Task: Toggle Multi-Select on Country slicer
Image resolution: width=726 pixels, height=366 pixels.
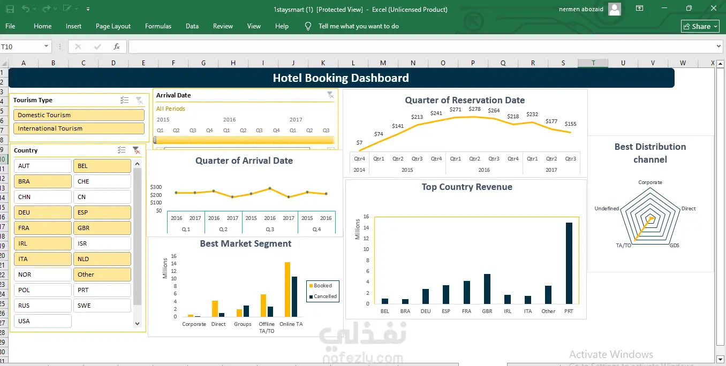Action: click(122, 150)
